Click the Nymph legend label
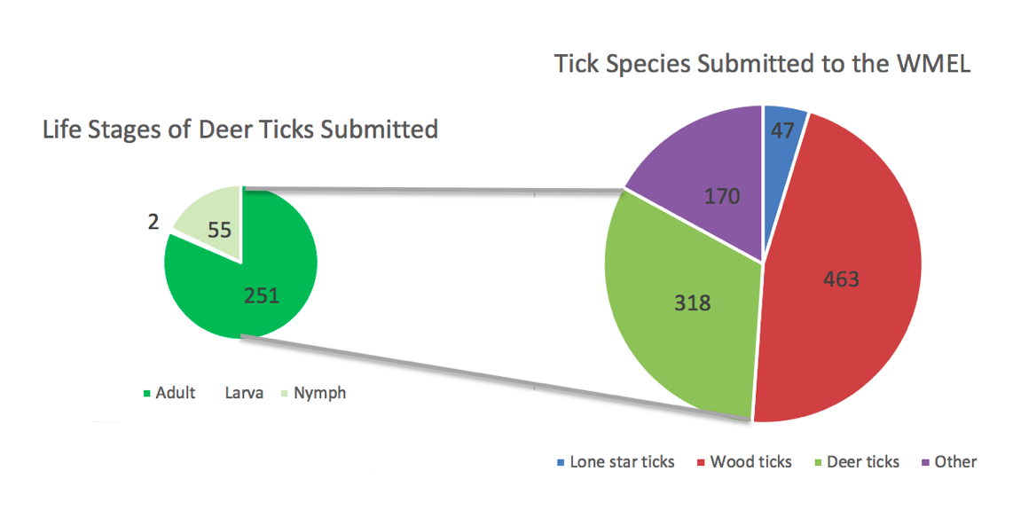 click(x=320, y=394)
